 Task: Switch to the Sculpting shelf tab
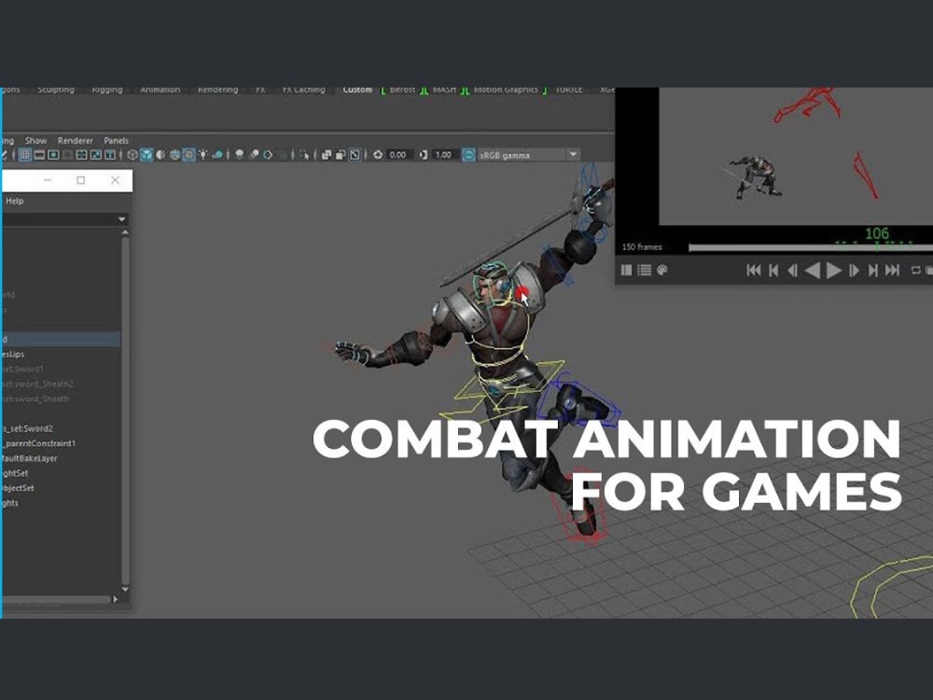(56, 90)
